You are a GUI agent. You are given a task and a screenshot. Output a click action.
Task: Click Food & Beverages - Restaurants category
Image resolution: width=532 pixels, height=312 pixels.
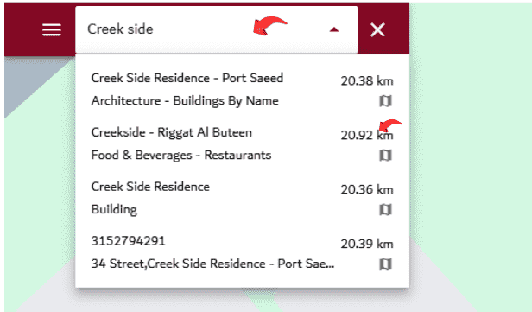(x=181, y=156)
